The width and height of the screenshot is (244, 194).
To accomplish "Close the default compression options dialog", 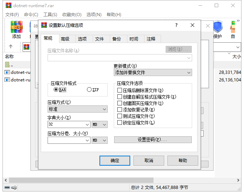I will [x=192, y=25].
